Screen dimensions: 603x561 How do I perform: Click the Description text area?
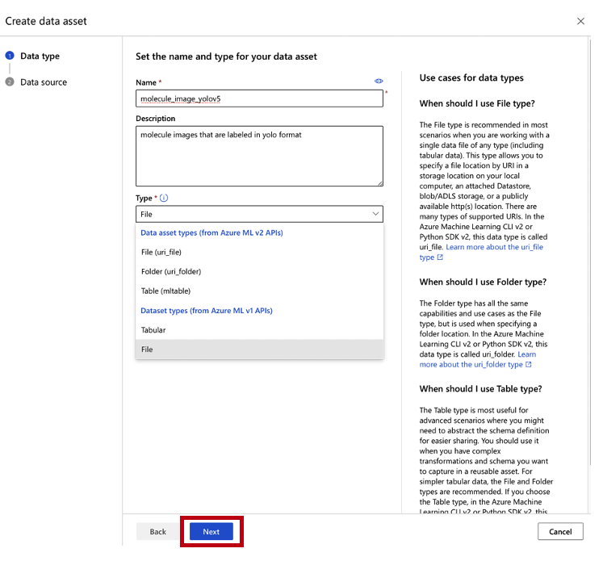point(260,157)
